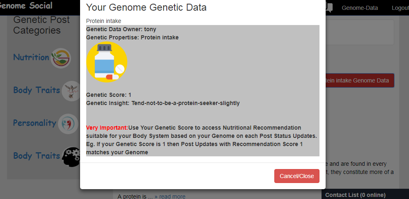Open the first Body Traits category link

click(36, 90)
